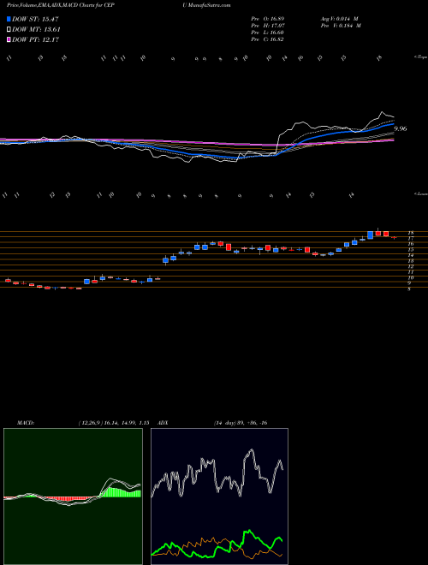Click the chart title 'Price,Volume,EMA,ADX,MACD Charts for CEP'

(x=61, y=5)
